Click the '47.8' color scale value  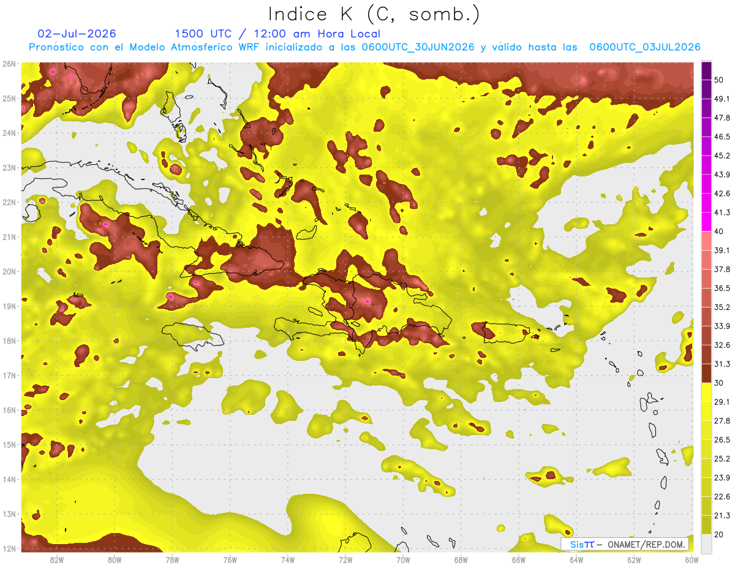[x=722, y=118]
